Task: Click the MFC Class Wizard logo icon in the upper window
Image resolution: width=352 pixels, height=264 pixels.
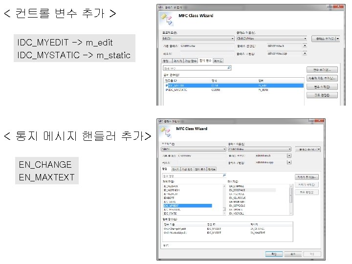Action: [167, 20]
